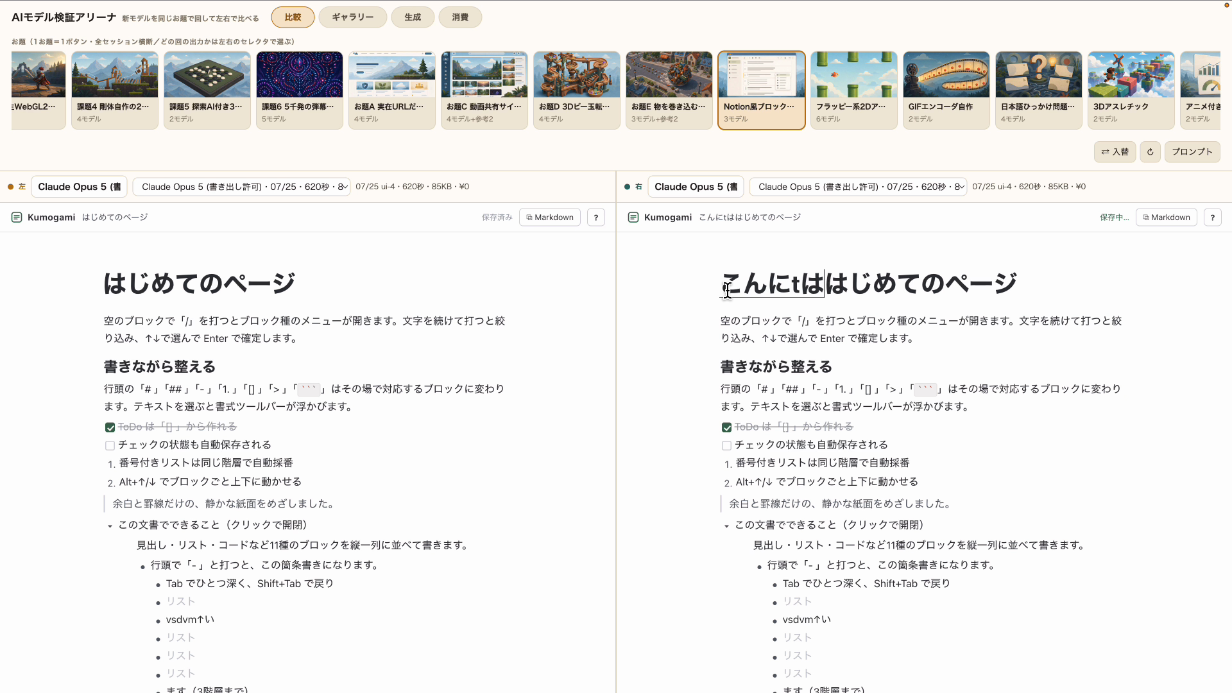Image resolution: width=1232 pixels, height=693 pixels.
Task: Select the 3Dアスレチック card
Action: pos(1131,90)
